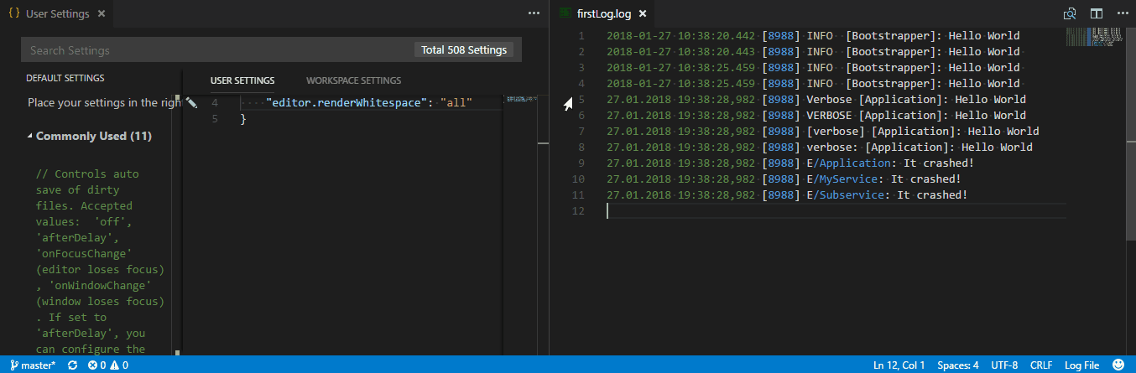1136x373 pixels.
Task: Click Spaces: 4 indentation selector
Action: [958, 365]
